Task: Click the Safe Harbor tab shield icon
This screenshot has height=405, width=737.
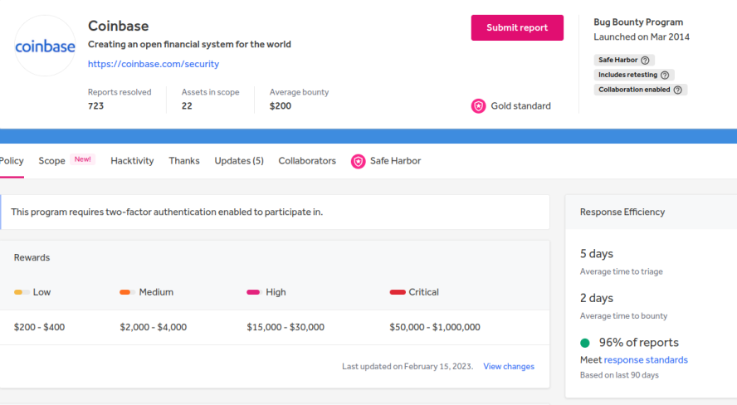Action: pyautogui.click(x=359, y=162)
